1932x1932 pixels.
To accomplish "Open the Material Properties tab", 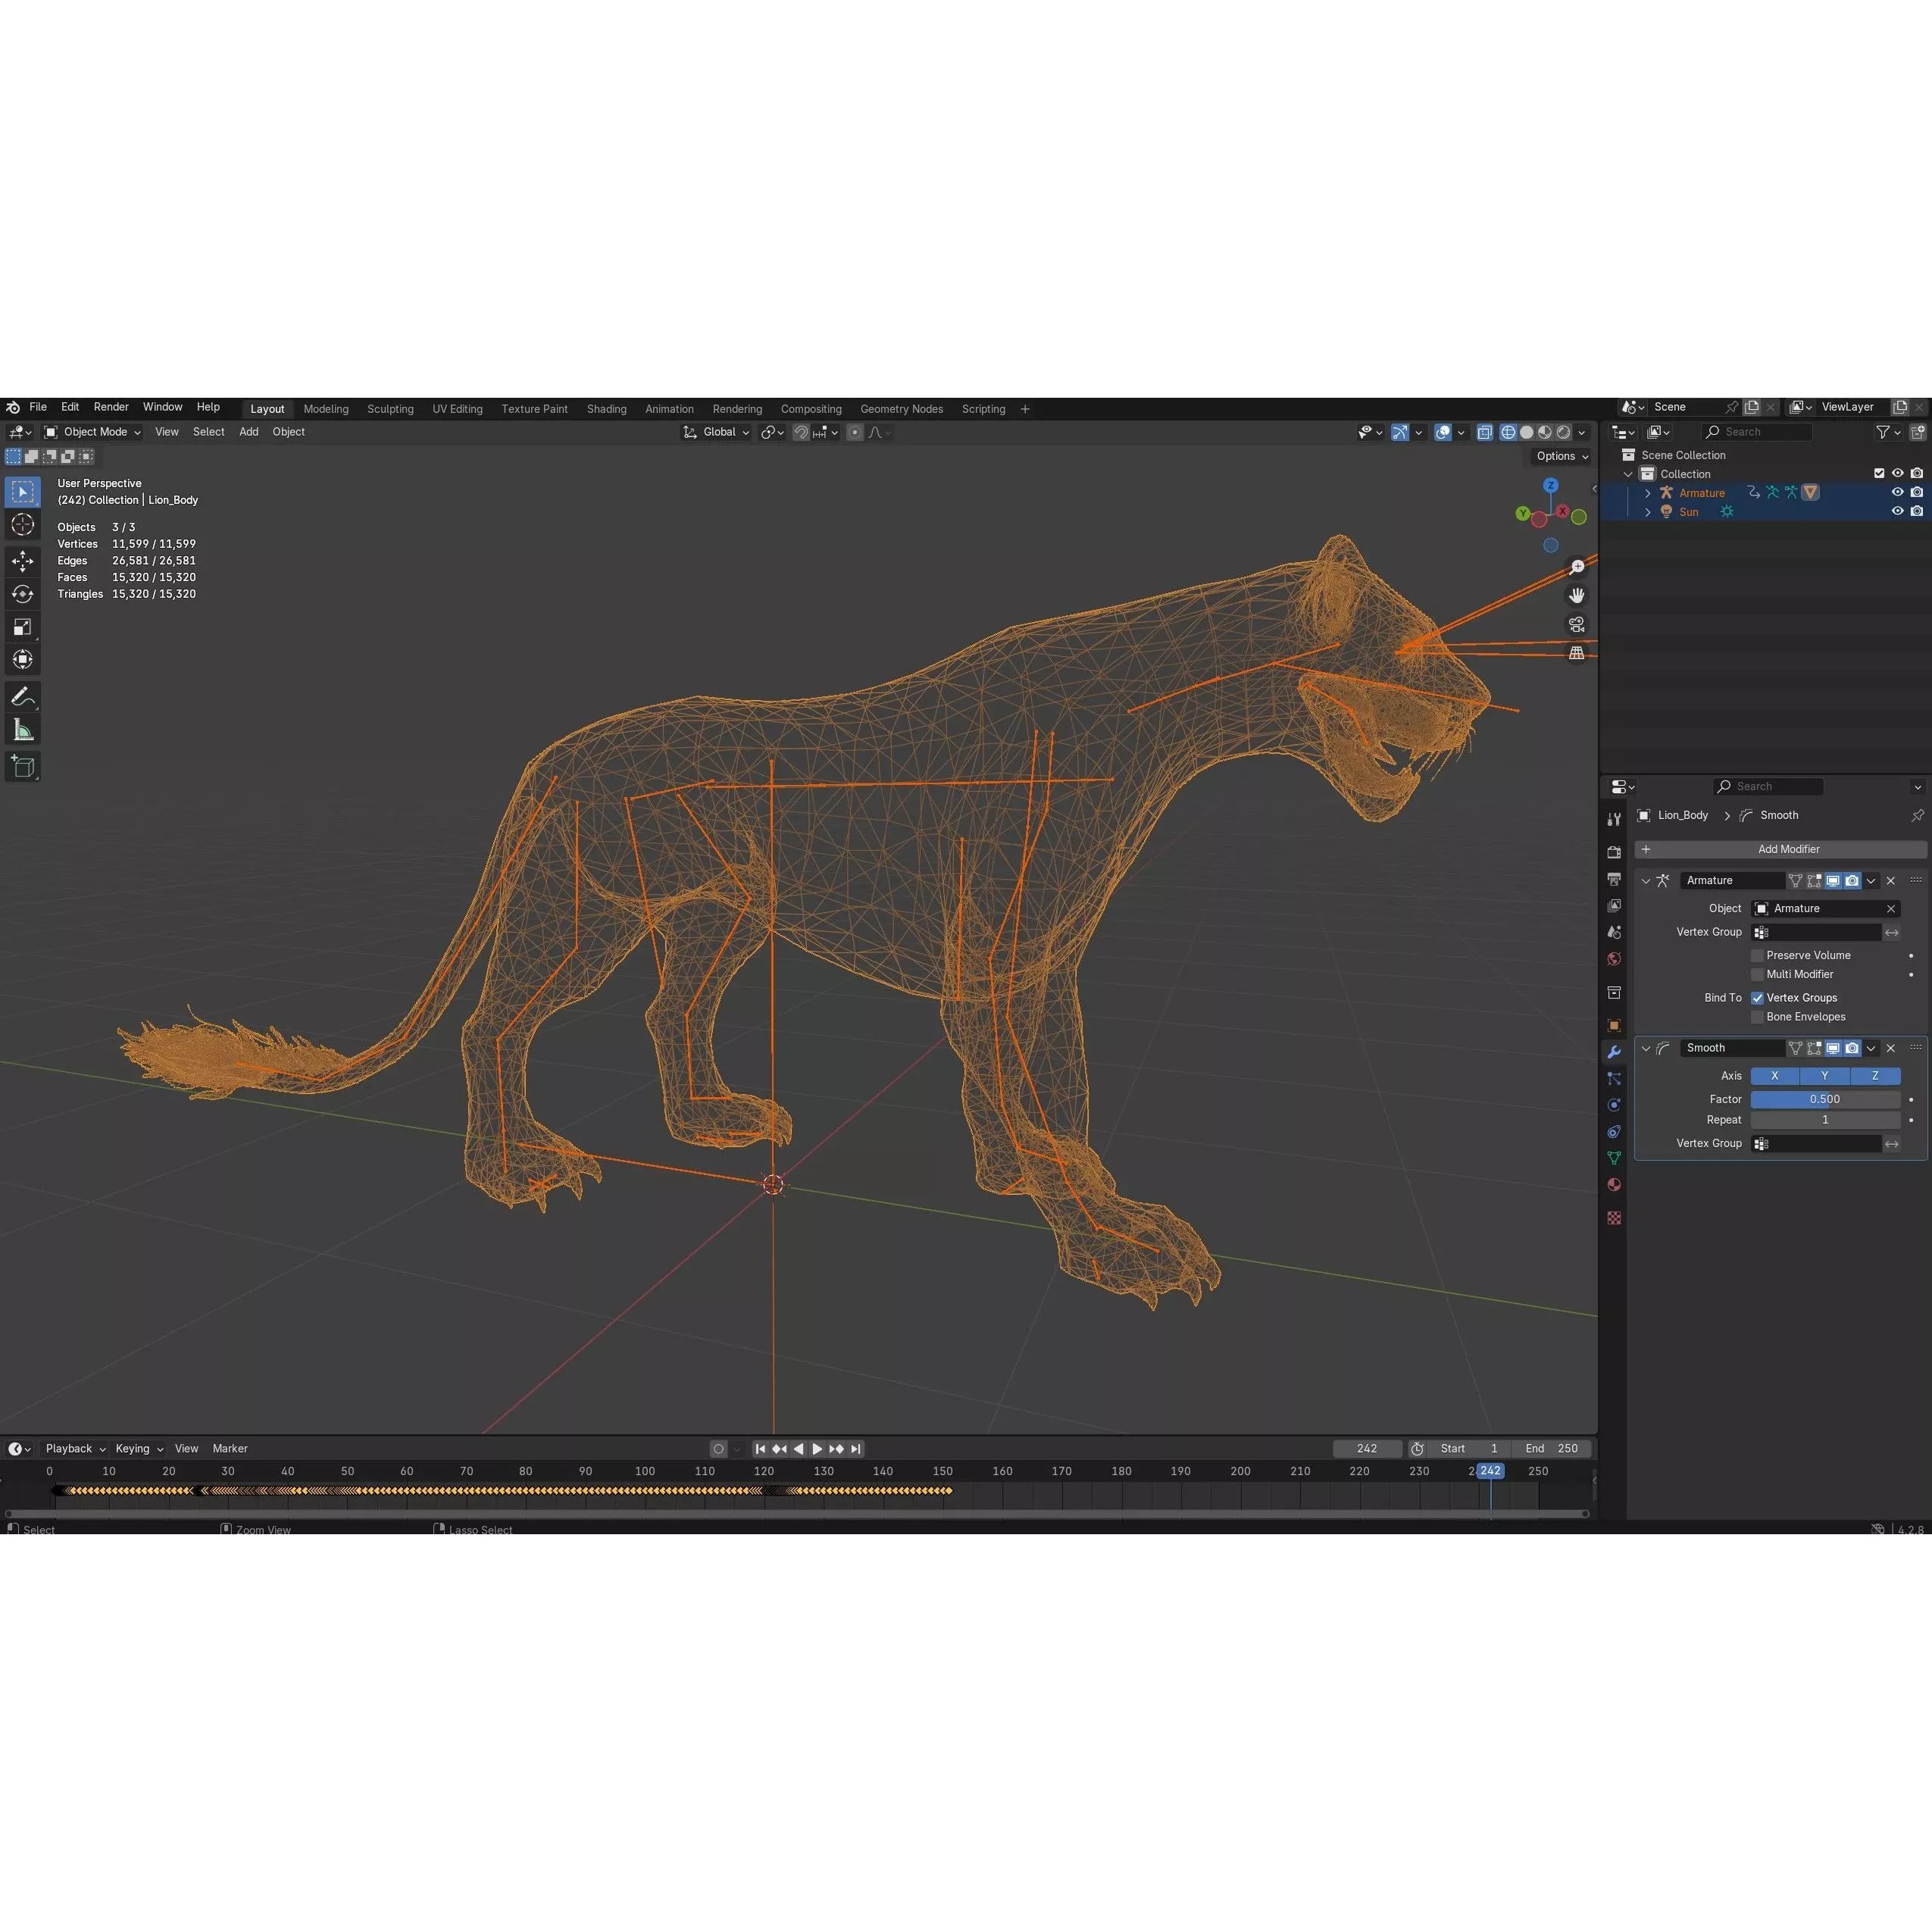I will coord(1614,1184).
